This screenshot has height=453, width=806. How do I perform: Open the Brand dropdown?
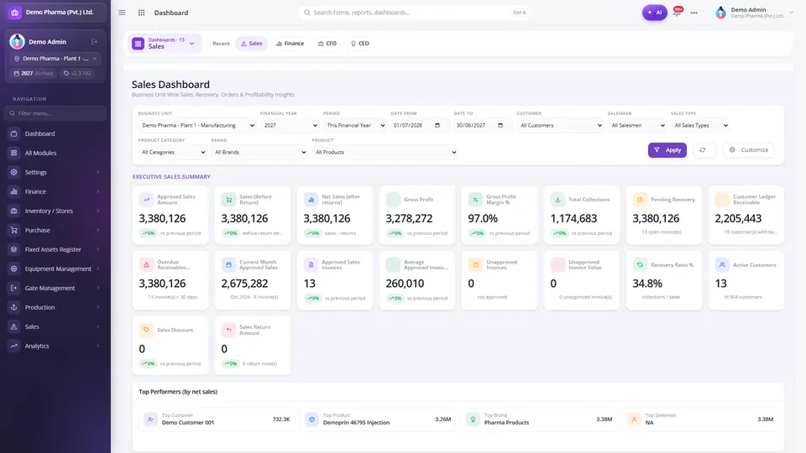pos(259,152)
